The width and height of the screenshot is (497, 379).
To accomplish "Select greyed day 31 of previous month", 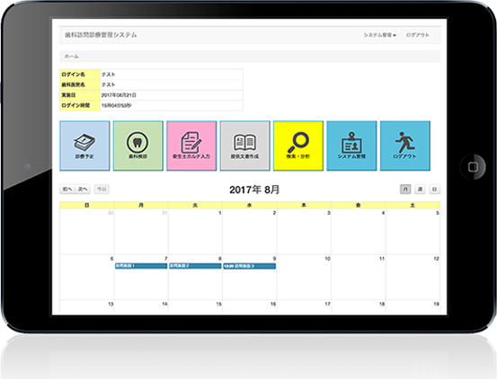I will 141,232.
